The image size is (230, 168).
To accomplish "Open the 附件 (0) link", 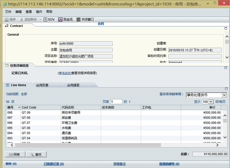I will pyautogui.click(x=11, y=164).
